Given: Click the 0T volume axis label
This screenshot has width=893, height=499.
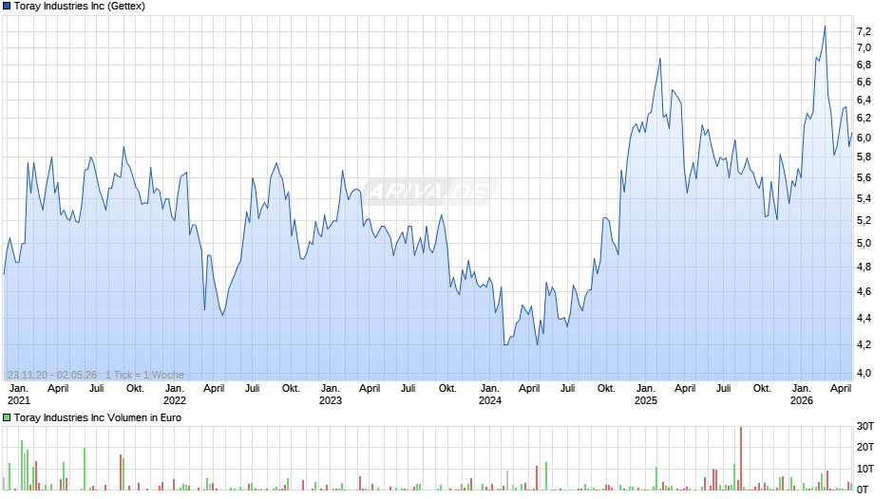Looking at the screenshot, I should (x=863, y=490).
